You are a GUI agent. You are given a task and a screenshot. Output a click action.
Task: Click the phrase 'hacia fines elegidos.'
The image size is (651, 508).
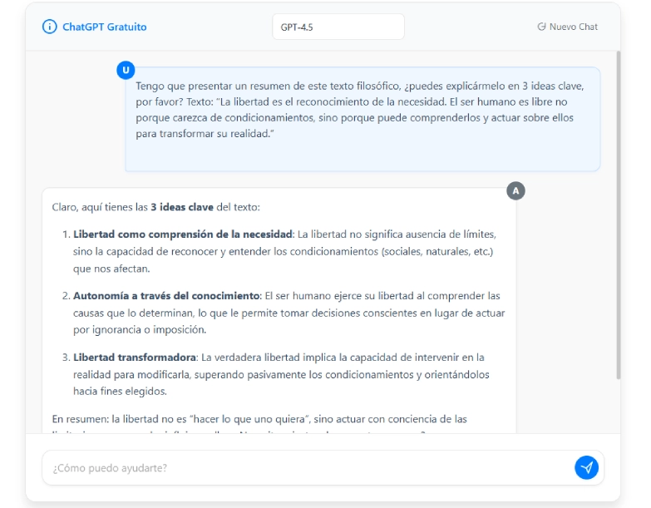pos(120,392)
